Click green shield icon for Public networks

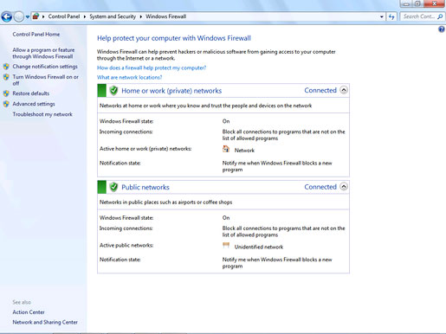[x=113, y=187]
